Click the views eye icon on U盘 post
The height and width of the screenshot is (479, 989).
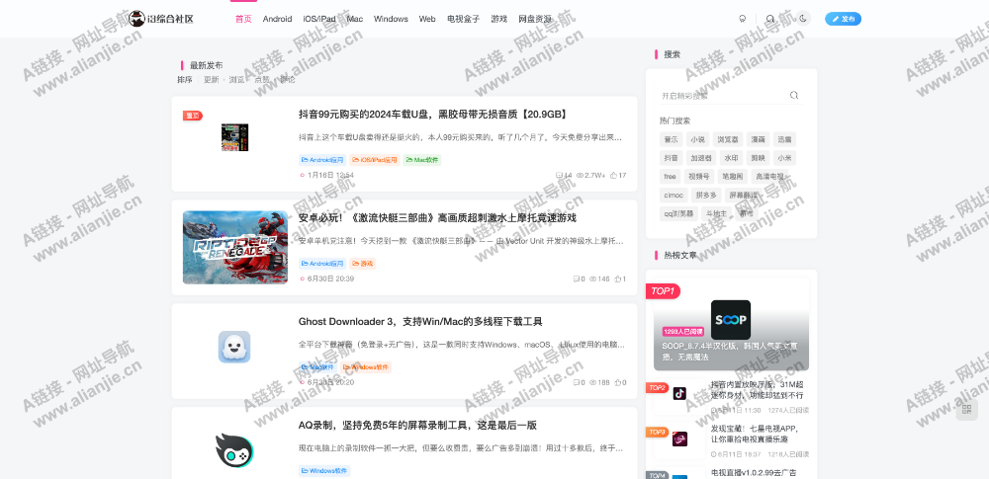point(581,175)
